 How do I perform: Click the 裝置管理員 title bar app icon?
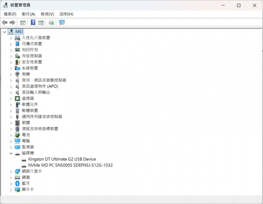pos(5,5)
